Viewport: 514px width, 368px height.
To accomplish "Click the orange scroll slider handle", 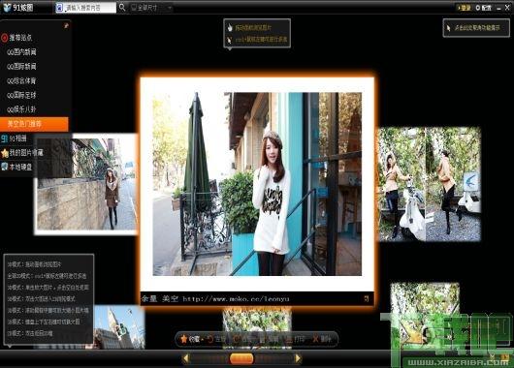I will (241, 358).
